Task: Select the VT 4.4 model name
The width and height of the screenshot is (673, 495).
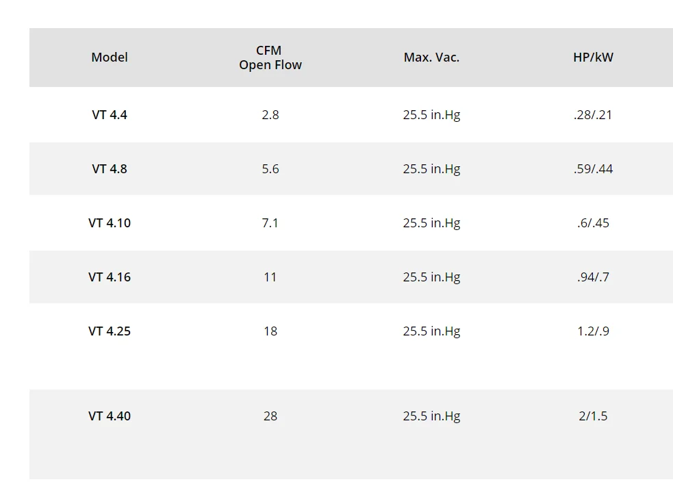Action: coord(110,114)
